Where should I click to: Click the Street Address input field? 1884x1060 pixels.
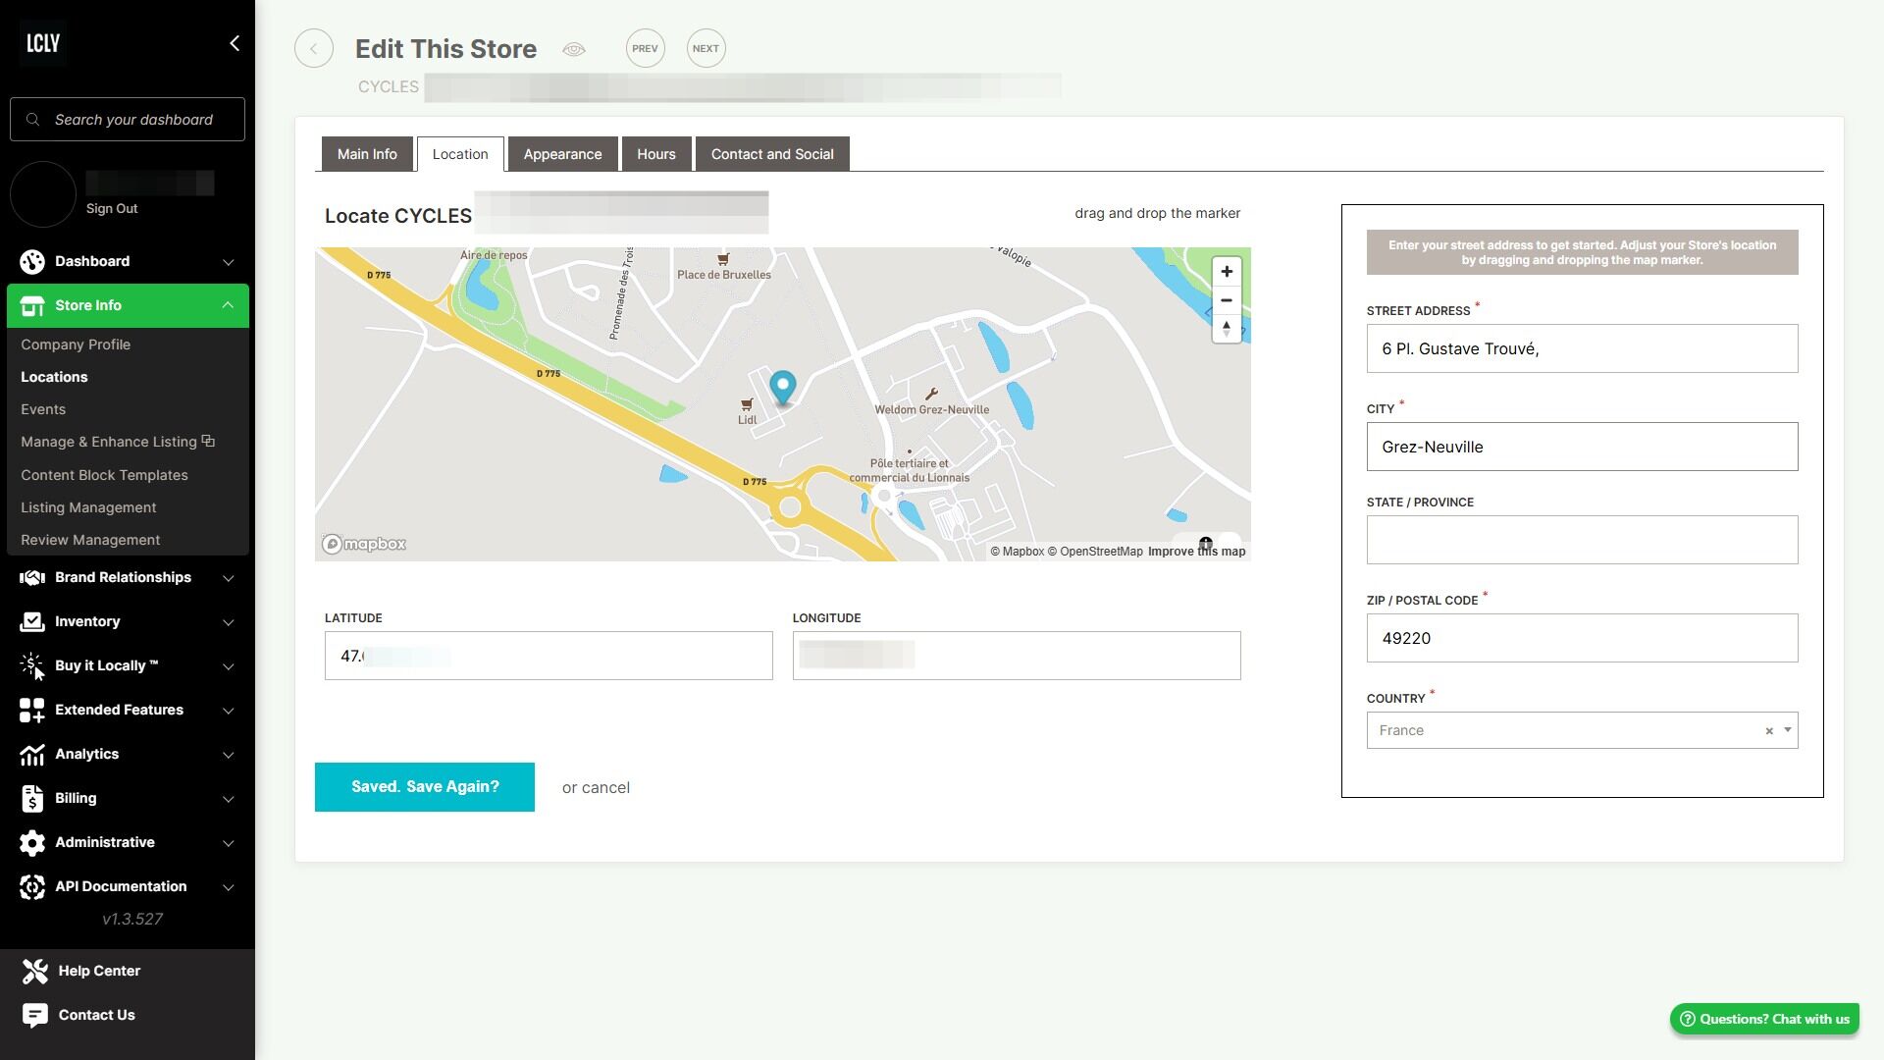click(1581, 348)
